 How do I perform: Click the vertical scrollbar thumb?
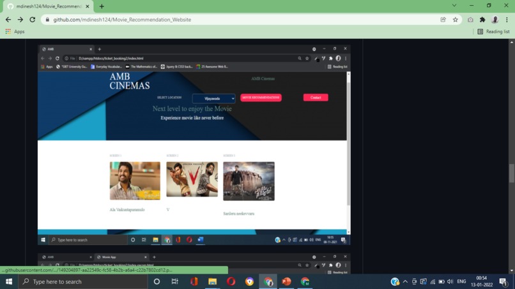tap(512, 173)
